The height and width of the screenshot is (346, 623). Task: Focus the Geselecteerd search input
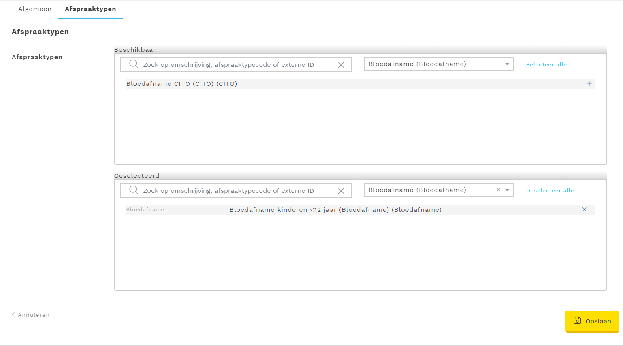point(237,191)
